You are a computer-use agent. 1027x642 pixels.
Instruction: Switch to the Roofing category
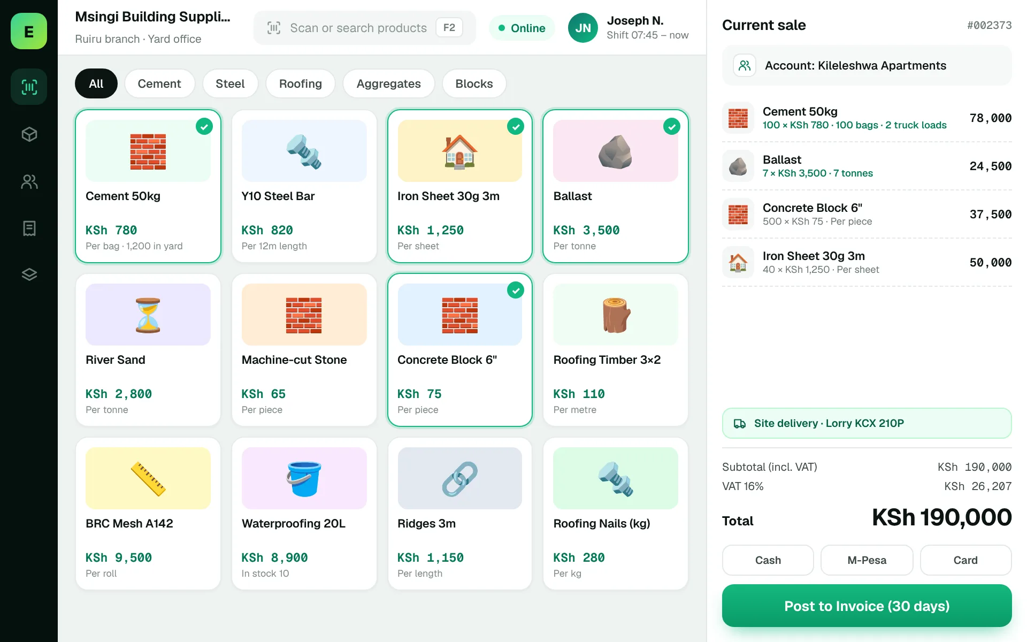(x=301, y=83)
